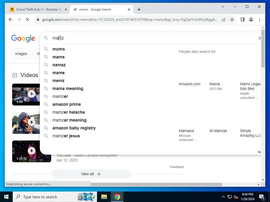Open Amazon.com related search
Image resolution: width=270 pixels, height=202 pixels.
point(189,84)
